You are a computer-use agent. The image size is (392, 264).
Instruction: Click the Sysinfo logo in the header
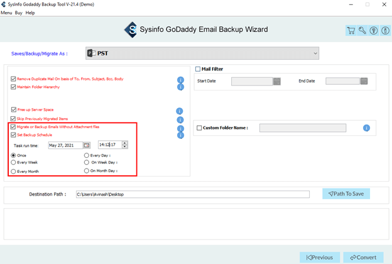pos(131,30)
